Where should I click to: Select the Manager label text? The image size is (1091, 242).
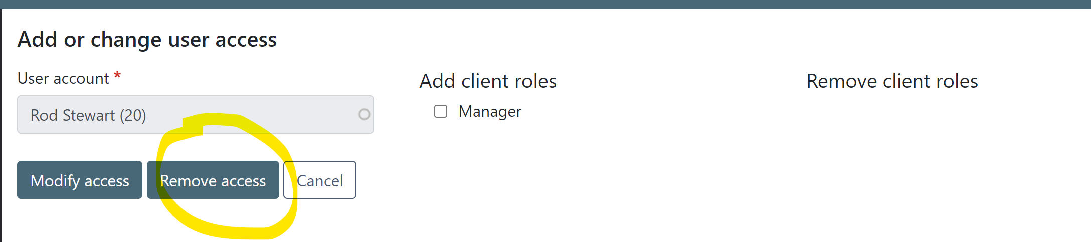click(x=490, y=111)
